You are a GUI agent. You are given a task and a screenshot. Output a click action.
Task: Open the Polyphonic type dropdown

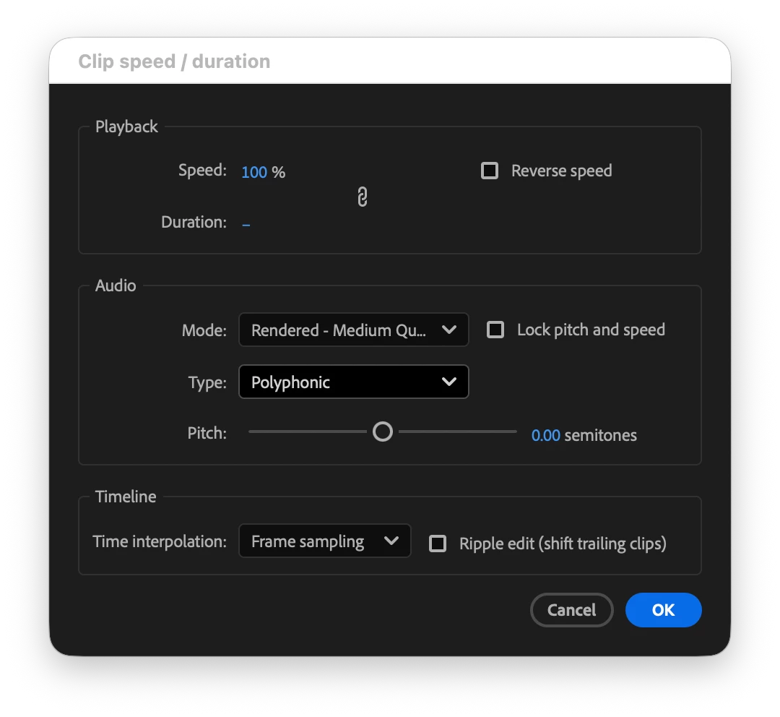[354, 382]
